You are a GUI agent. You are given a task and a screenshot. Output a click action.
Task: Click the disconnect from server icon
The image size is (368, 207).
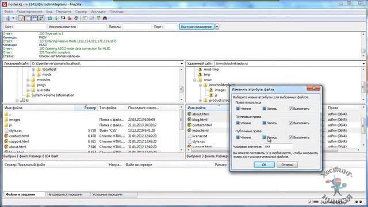[70, 18]
